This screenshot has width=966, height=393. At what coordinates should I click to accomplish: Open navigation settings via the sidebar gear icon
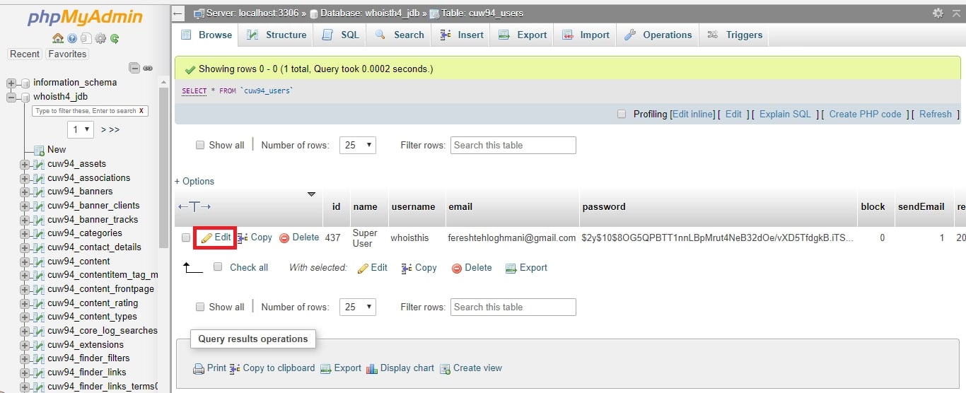(x=100, y=39)
